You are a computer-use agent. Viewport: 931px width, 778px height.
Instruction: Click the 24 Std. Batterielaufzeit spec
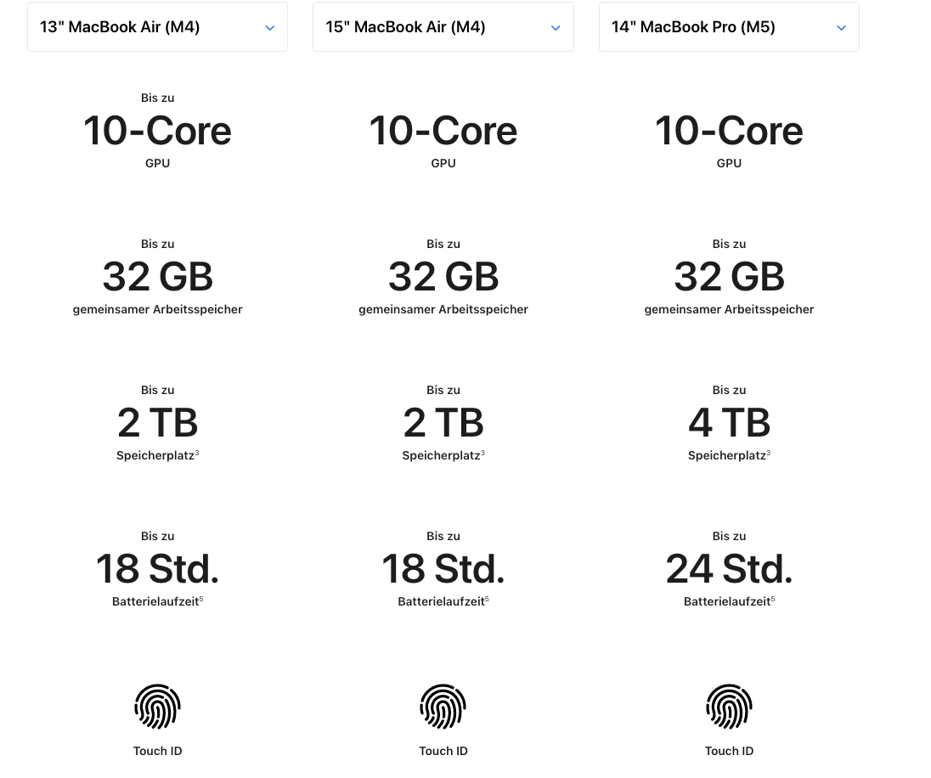coord(729,569)
